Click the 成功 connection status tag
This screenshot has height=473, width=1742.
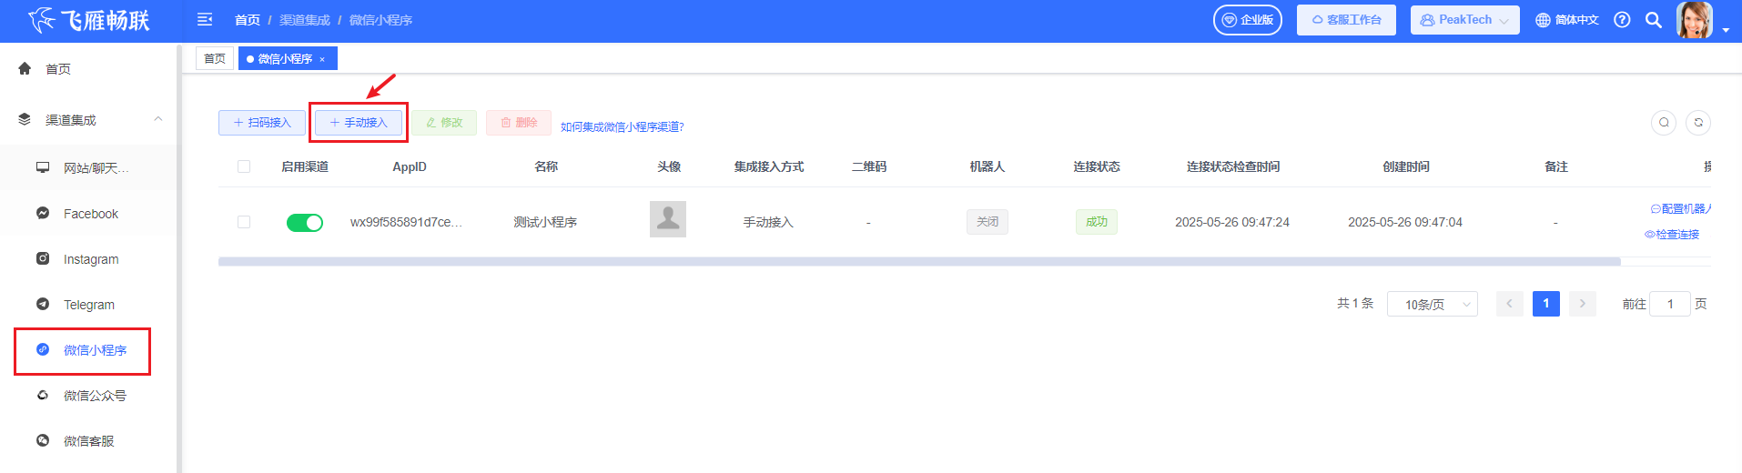point(1097,222)
